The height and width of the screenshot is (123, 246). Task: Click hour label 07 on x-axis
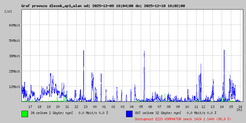click(x=159, y=107)
